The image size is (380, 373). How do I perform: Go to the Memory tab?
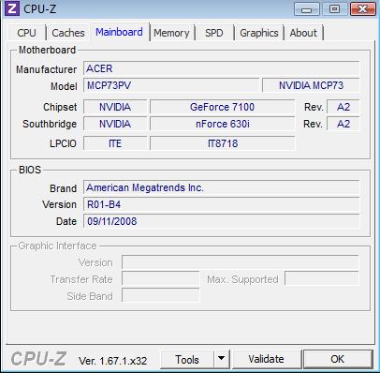171,33
